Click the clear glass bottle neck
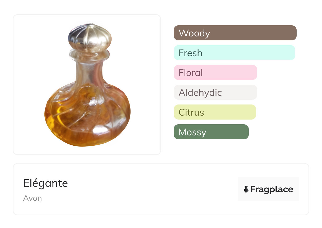322x228 pixels. tap(89, 70)
